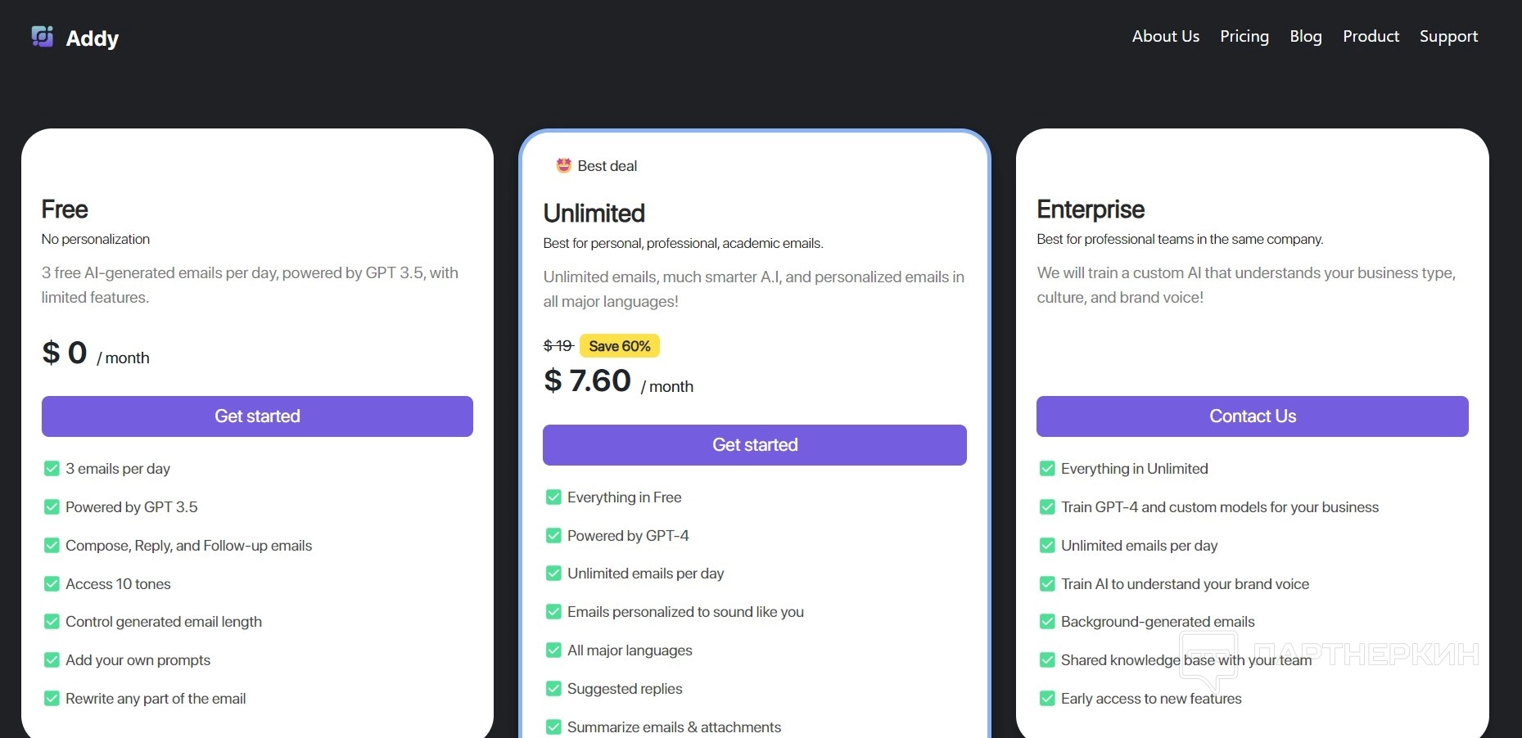Click the Addy logo icon

(x=42, y=37)
